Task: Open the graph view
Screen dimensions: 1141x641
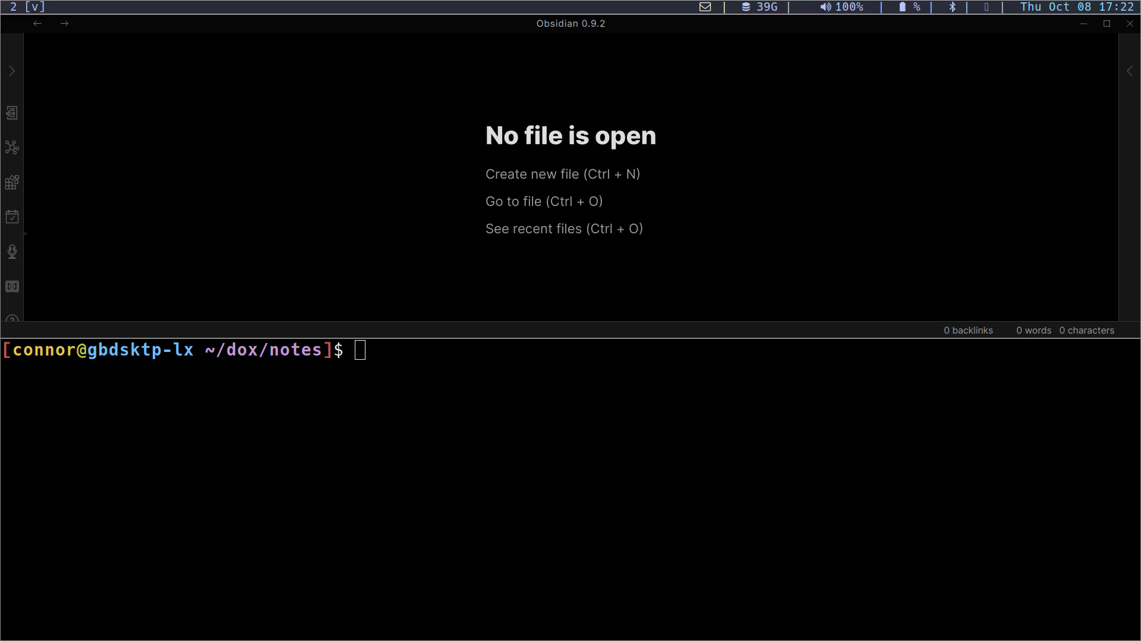Action: coord(12,147)
